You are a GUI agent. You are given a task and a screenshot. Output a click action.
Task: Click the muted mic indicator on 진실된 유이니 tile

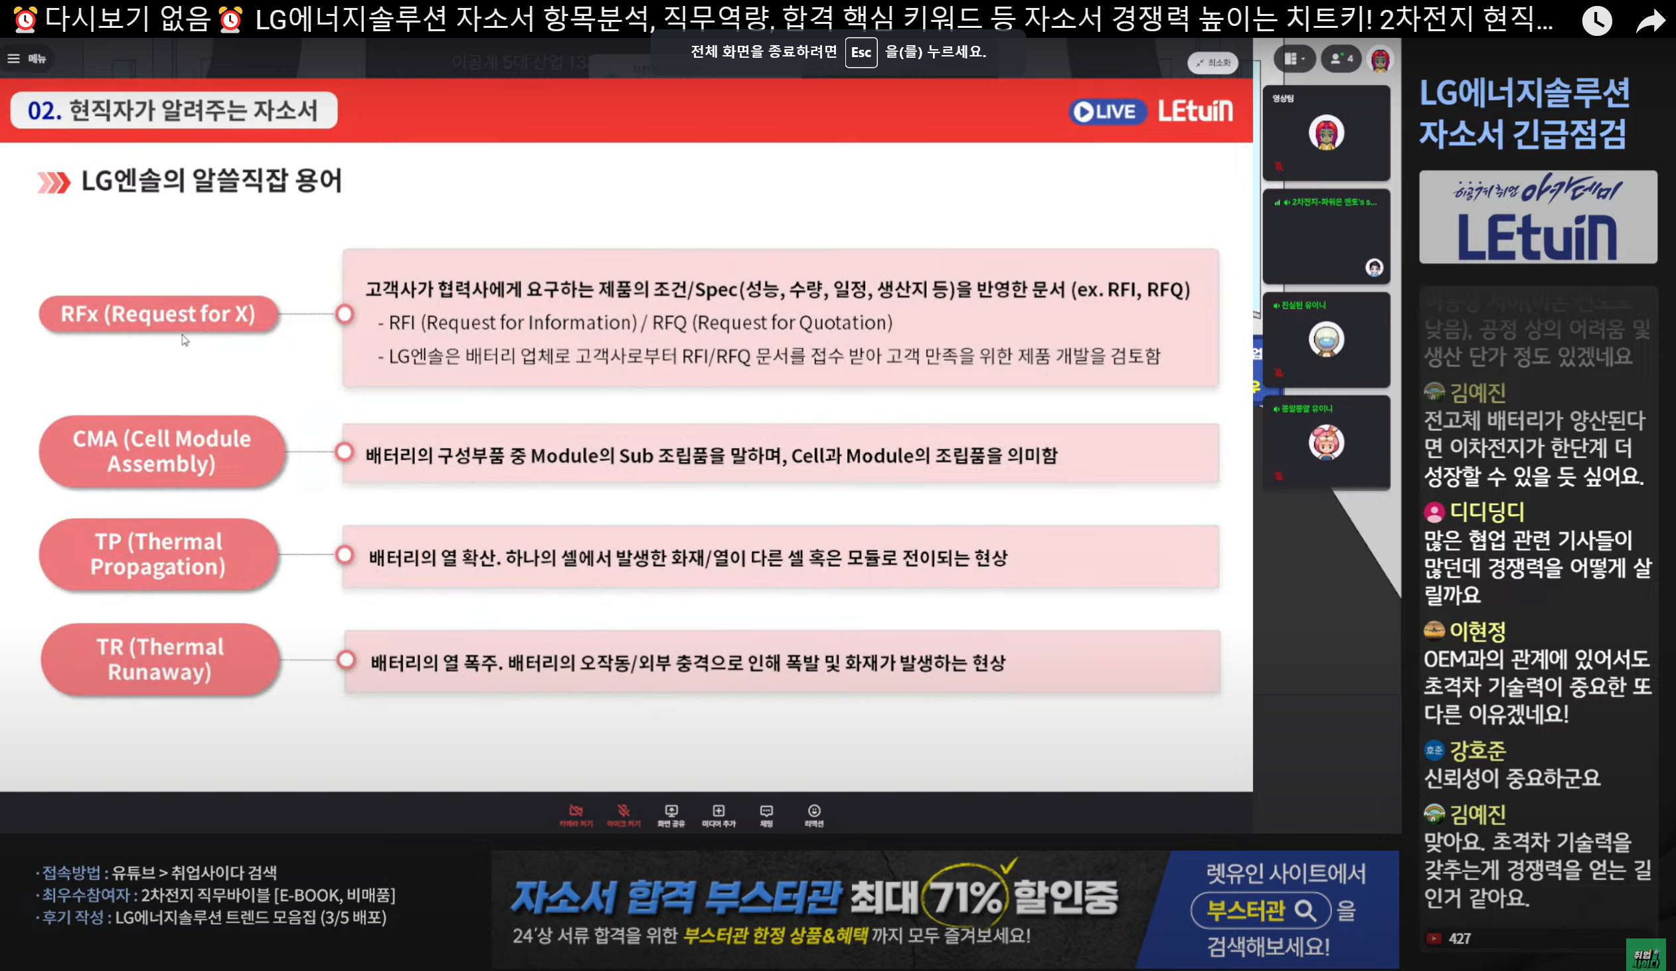(1278, 373)
